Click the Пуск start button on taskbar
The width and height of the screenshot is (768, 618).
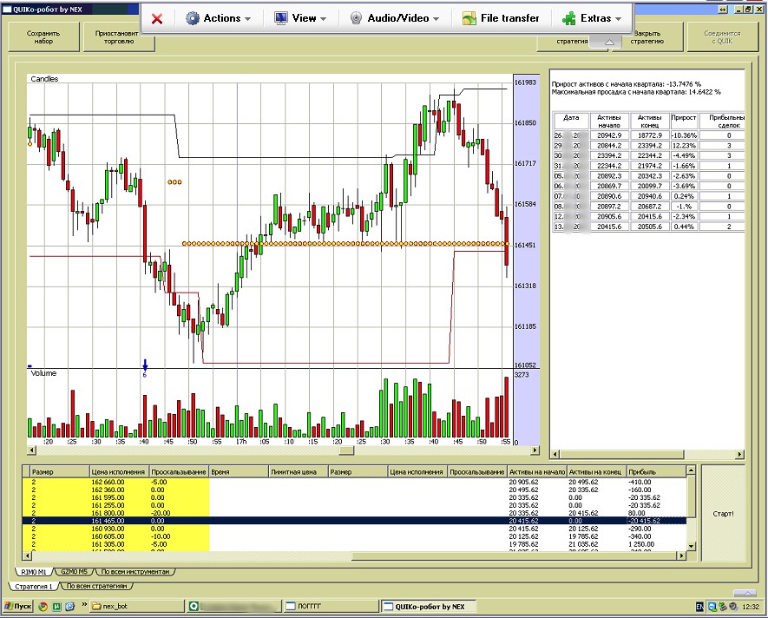point(18,606)
